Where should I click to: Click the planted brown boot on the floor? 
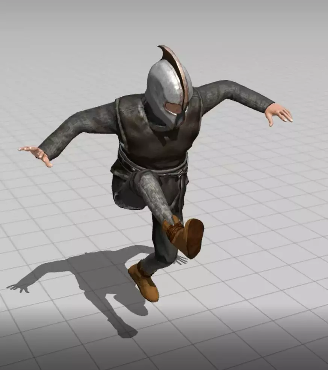(143, 282)
